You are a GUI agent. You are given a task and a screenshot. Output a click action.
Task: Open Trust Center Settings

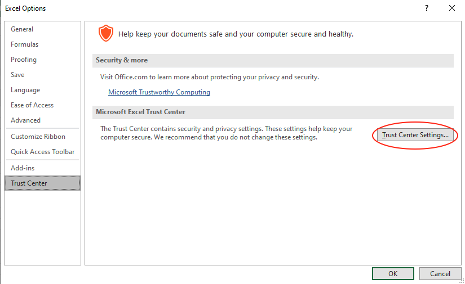point(415,135)
